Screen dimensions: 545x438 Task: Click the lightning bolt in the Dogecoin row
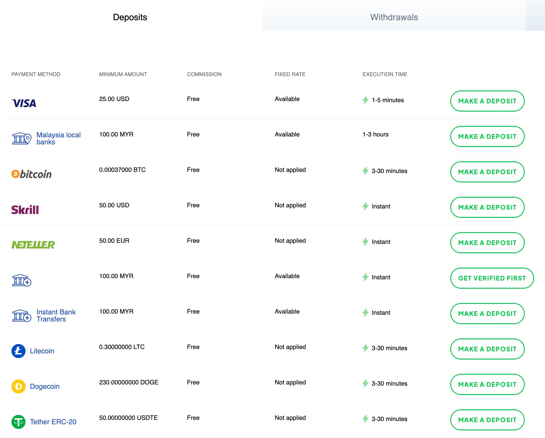(x=365, y=384)
